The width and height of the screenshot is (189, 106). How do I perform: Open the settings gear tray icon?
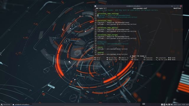(162, 105)
